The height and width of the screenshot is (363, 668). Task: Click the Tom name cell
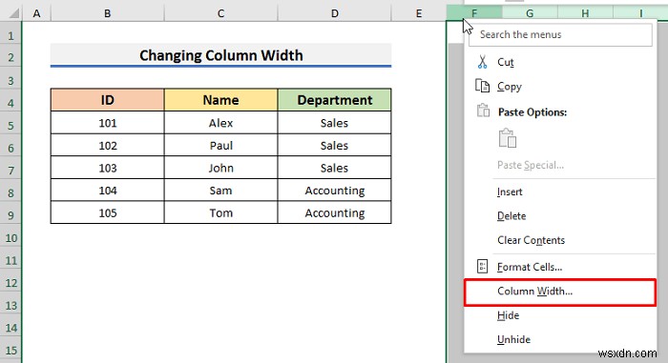(220, 212)
